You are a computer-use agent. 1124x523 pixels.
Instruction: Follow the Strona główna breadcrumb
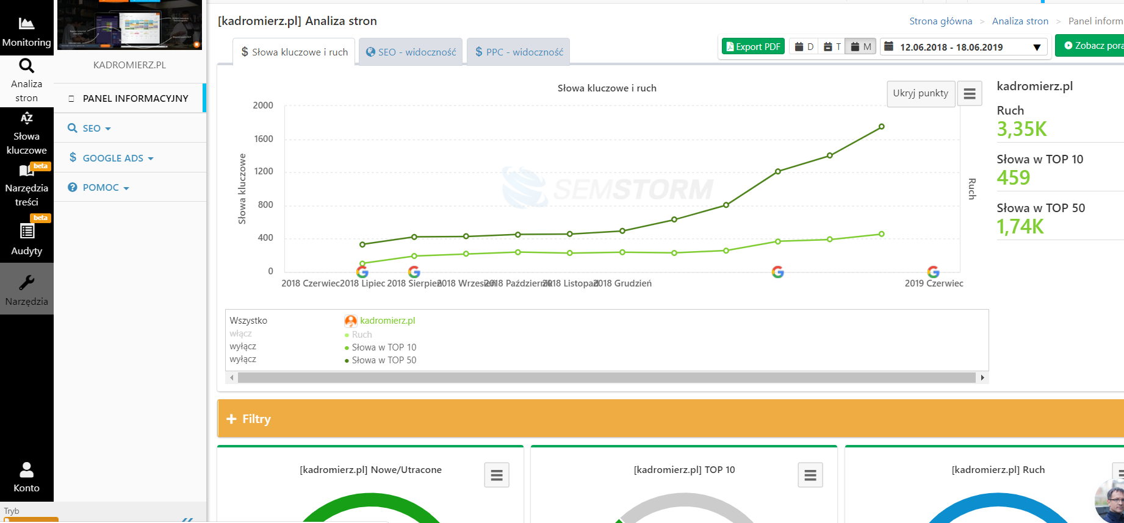coord(940,21)
